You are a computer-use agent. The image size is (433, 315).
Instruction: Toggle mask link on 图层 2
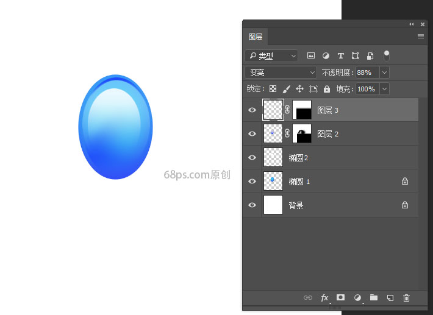click(287, 133)
